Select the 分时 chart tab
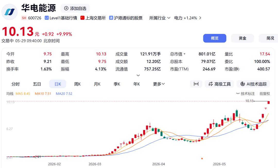The width and height of the screenshot is (278, 168). [16, 84]
